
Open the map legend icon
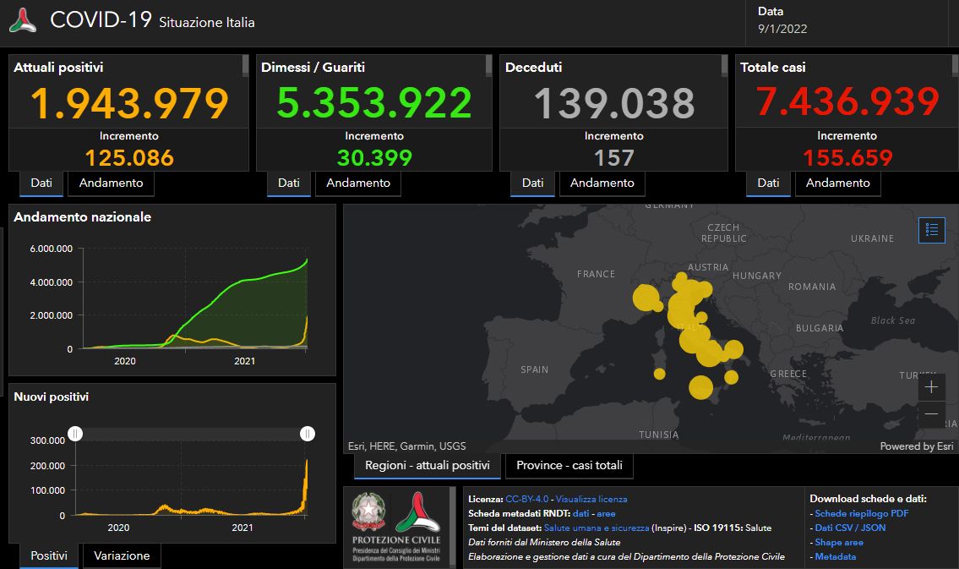click(x=931, y=229)
